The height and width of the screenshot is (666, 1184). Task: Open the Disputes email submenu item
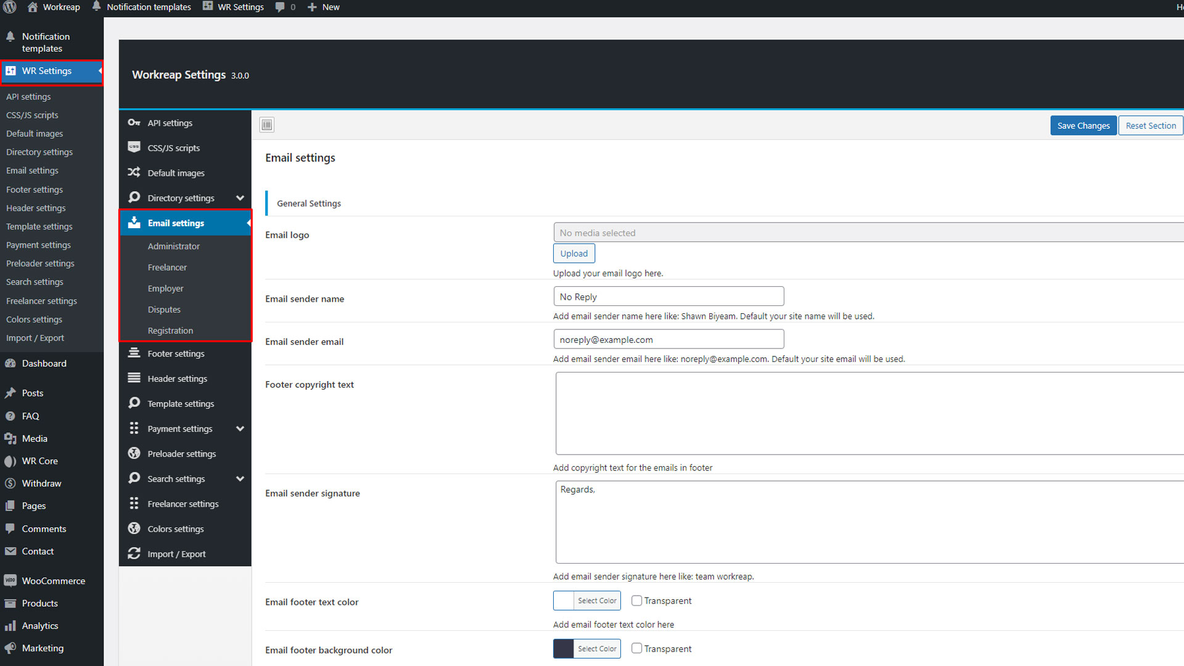tap(164, 310)
